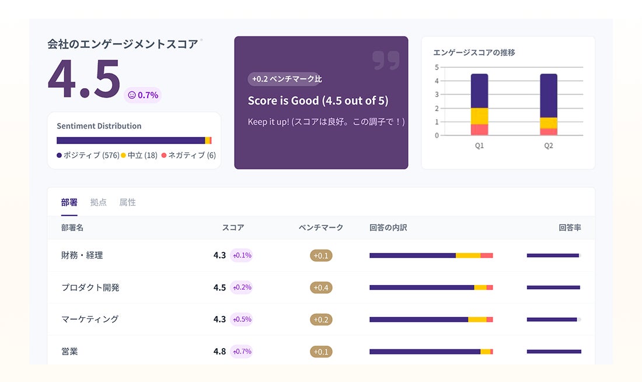Open the 属性 tab
The width and height of the screenshot is (642, 382).
[x=127, y=203]
